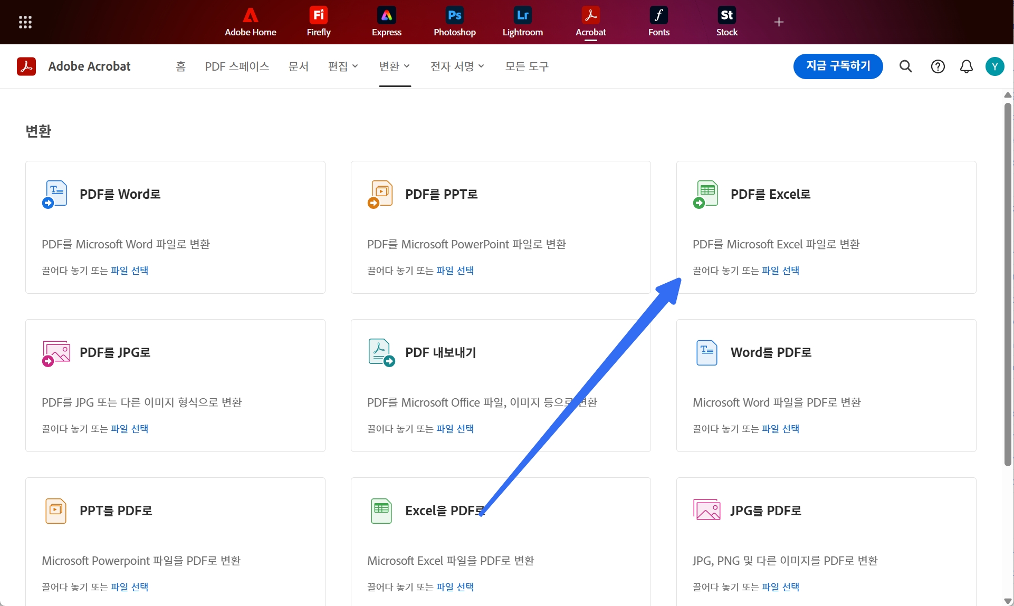Click 'PDF를 Microsoft Word 파일로 변환' text
The width and height of the screenshot is (1014, 606).
point(126,244)
